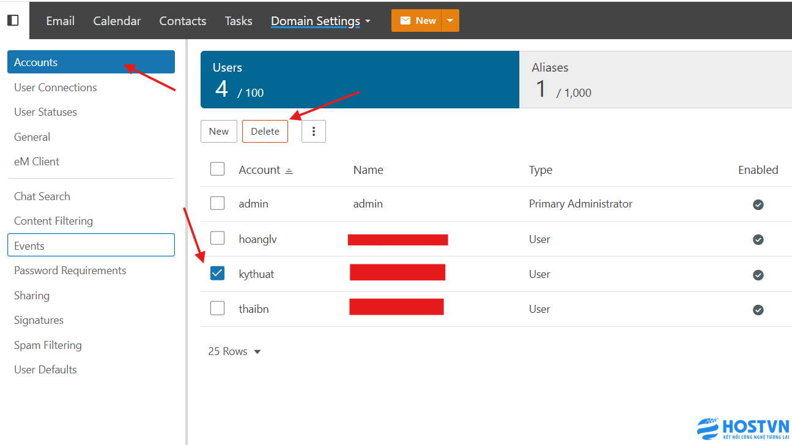Open Spam Filtering in the sidebar
The height and width of the screenshot is (445, 792).
tap(48, 345)
